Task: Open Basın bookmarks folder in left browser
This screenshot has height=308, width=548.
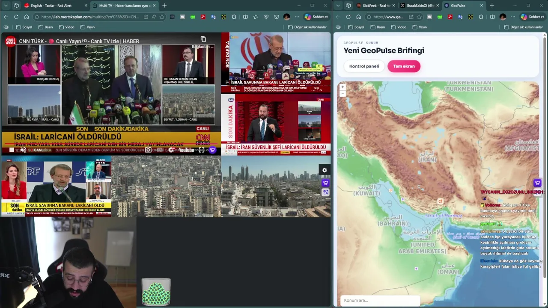Action: tap(45, 27)
